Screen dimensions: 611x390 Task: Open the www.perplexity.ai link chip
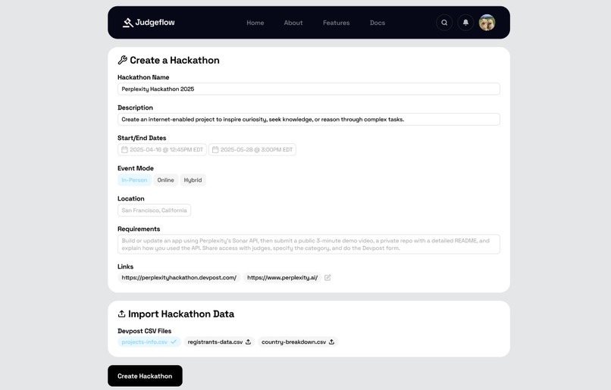tap(282, 277)
